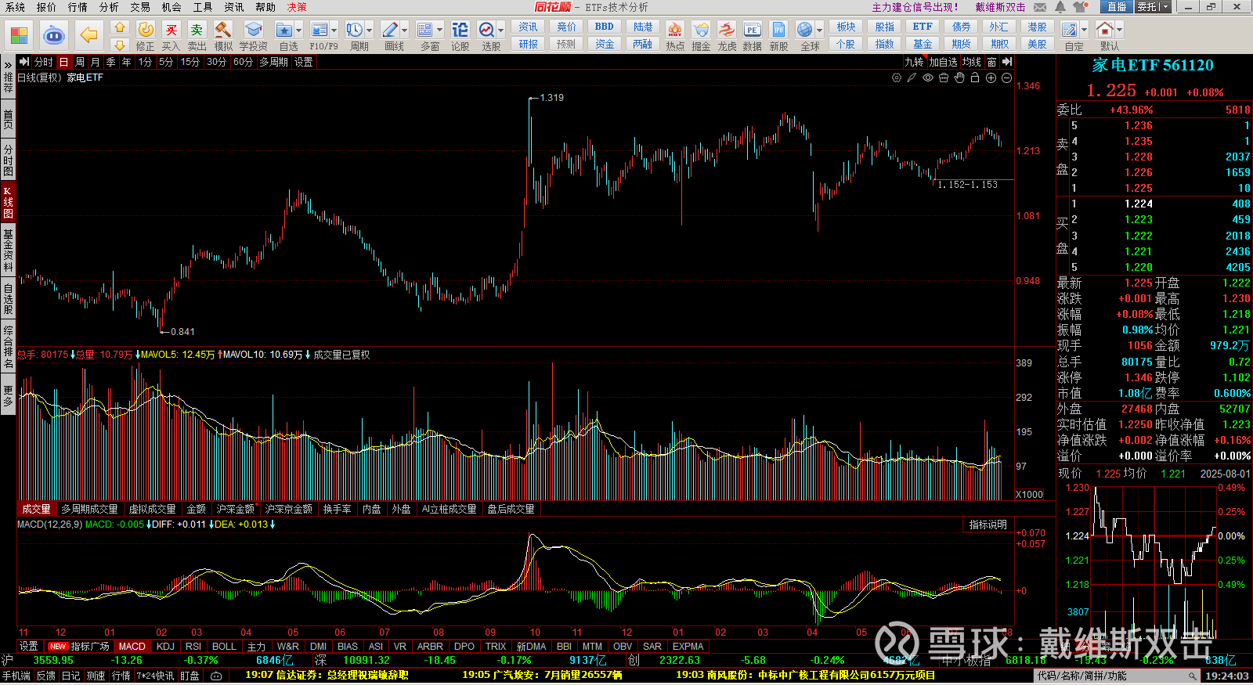Expand the 选股 dropdown arrow
The height and width of the screenshot is (685, 1253).
501,31
